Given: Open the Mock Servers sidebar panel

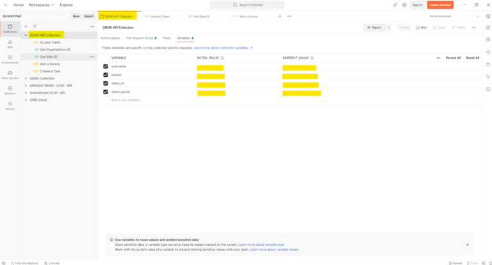Looking at the screenshot, I should (x=10, y=75).
